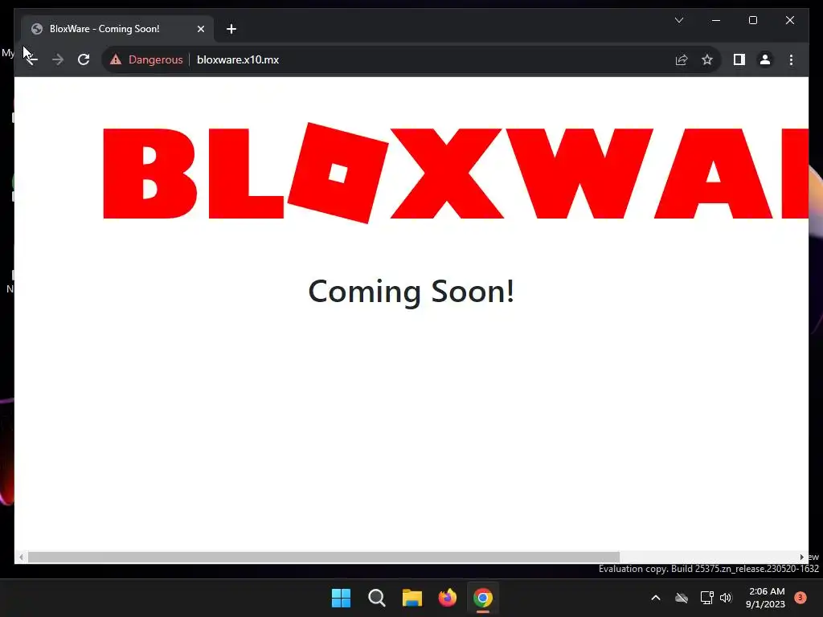Open the Windows Start menu
Image resolution: width=823 pixels, height=617 pixels.
tap(341, 598)
